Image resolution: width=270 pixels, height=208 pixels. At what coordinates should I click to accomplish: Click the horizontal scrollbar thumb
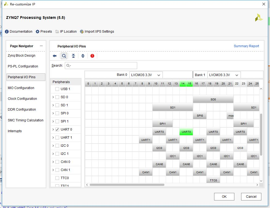coord(127,185)
